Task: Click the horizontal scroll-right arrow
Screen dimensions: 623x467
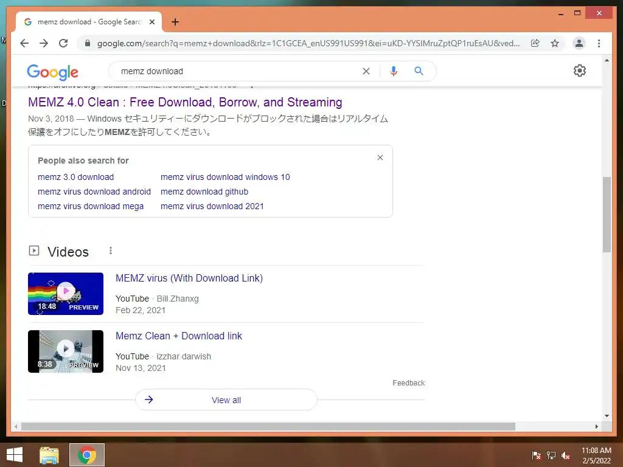Action: click(596, 426)
